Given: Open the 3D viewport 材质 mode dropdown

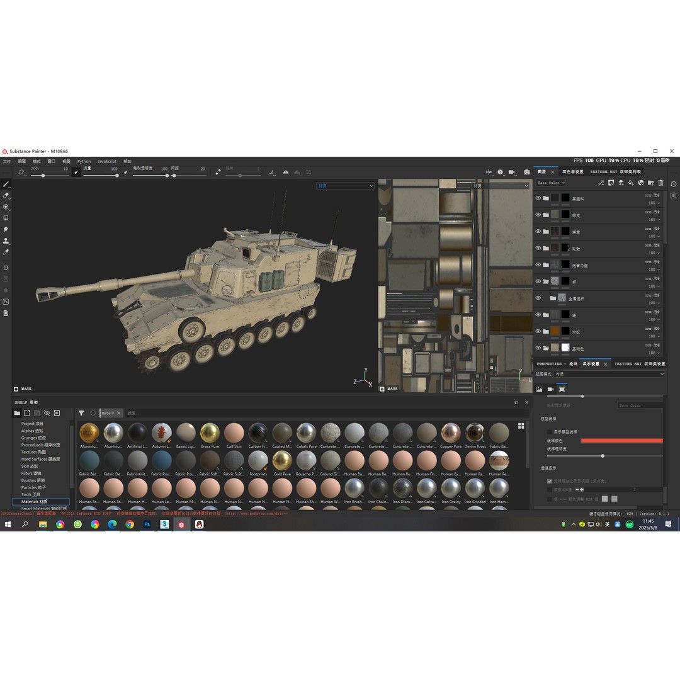Looking at the screenshot, I should tap(345, 186).
